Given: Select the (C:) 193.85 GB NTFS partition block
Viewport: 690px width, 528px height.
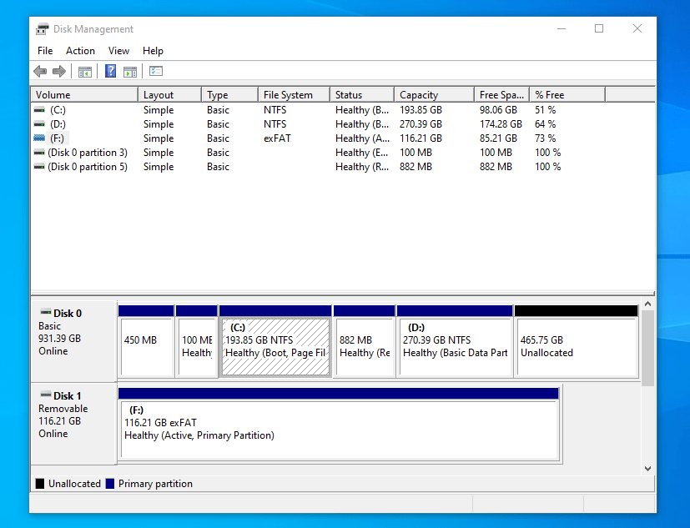Looking at the screenshot, I should (275, 346).
